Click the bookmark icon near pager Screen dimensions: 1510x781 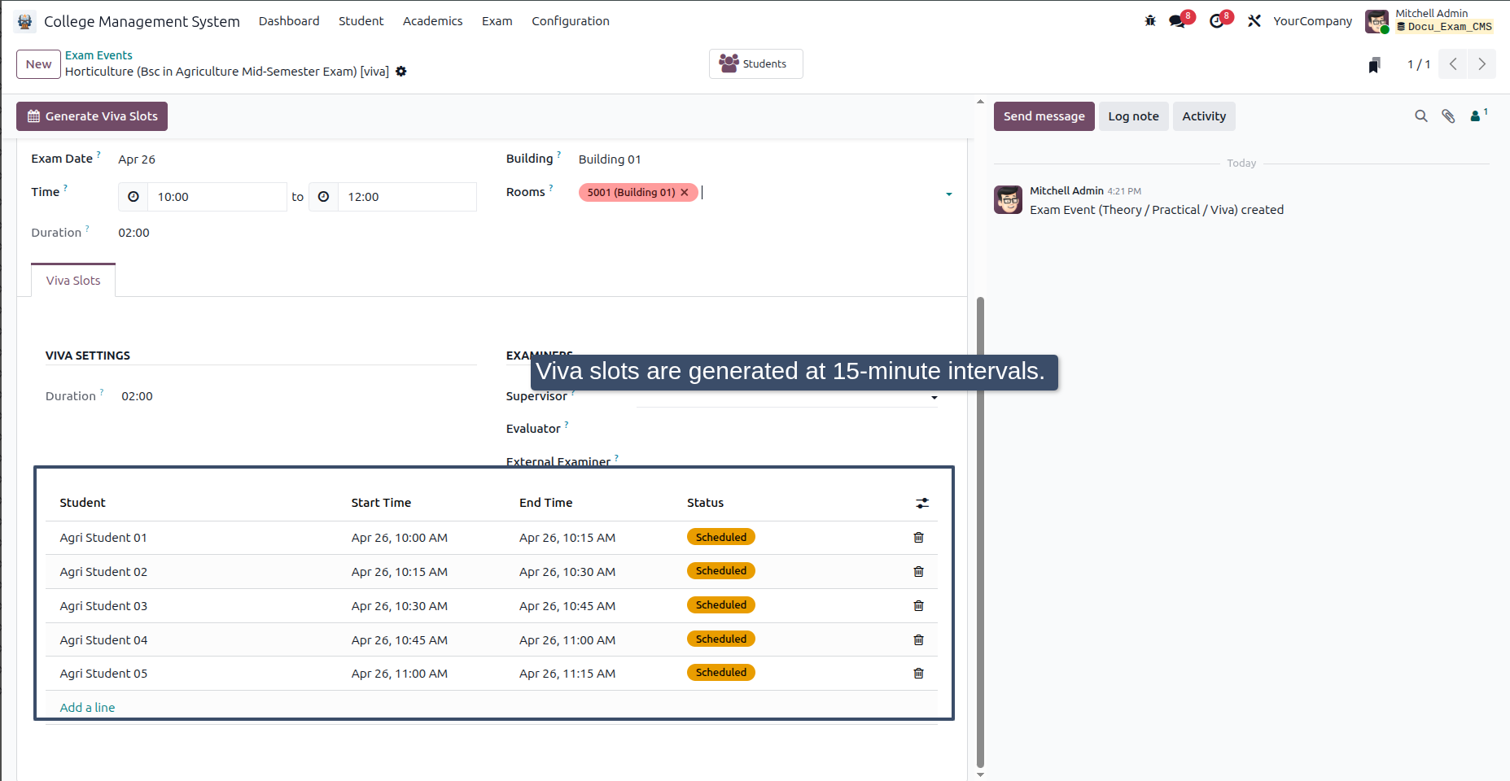[x=1374, y=65]
